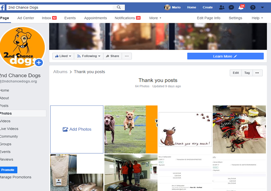Open the donated collars and leashes photo

point(239,130)
